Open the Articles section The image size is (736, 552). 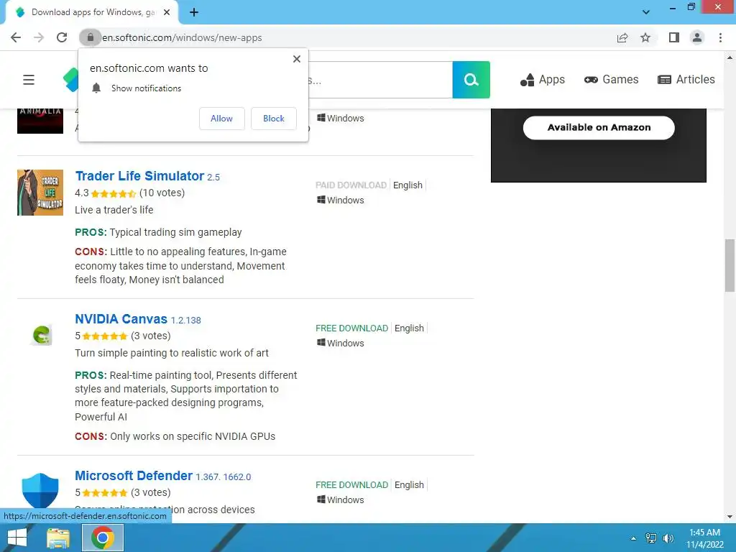[686, 80]
